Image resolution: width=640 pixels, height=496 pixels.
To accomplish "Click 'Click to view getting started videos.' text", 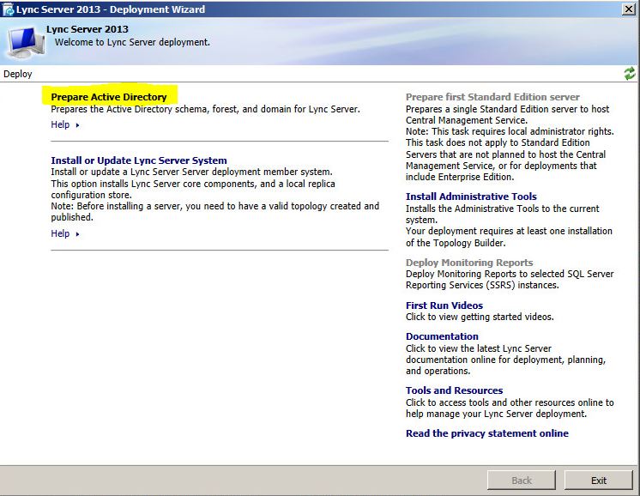I will coord(480,317).
